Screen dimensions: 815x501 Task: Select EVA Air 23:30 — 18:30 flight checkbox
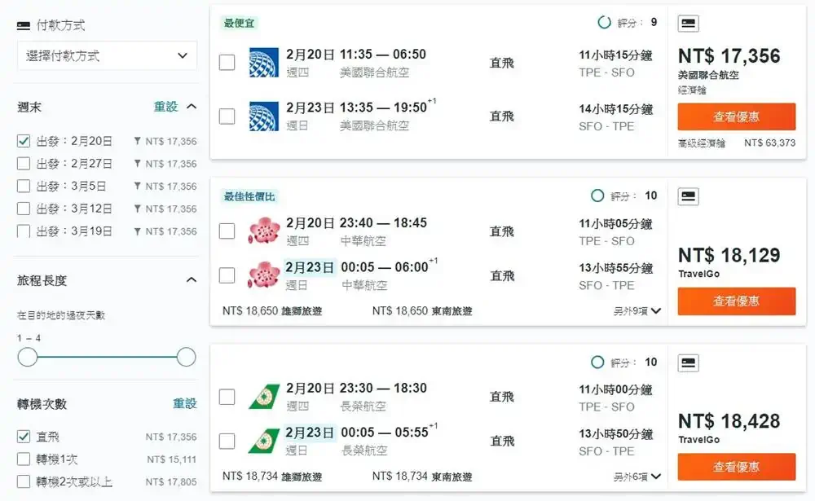point(227,397)
